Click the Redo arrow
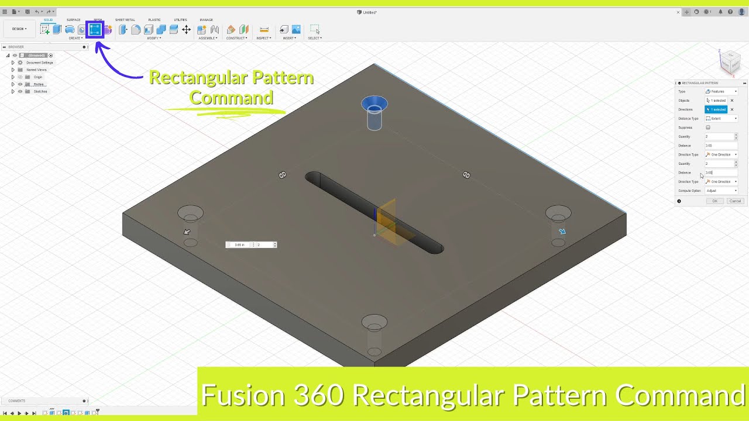Image resolution: width=749 pixels, height=421 pixels. (x=49, y=12)
